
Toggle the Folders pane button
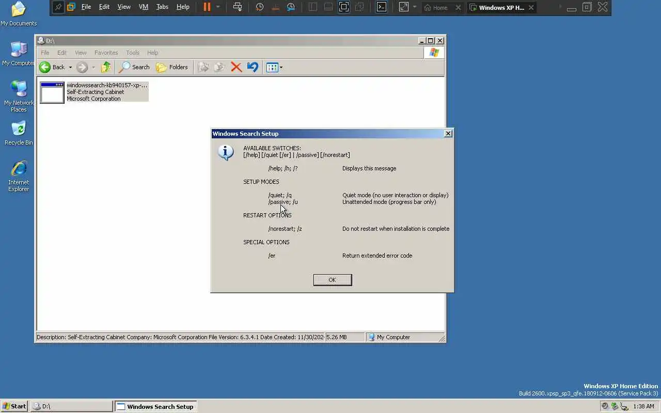pos(172,67)
